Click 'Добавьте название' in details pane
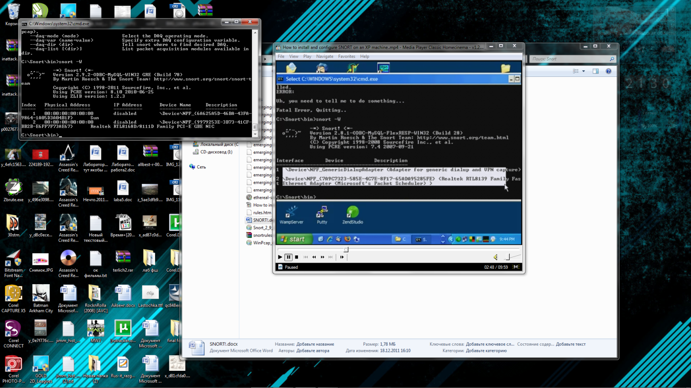691x388 pixels. click(x=315, y=344)
